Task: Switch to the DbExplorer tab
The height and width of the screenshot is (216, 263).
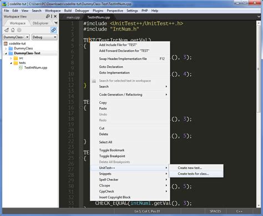Action: point(41,23)
